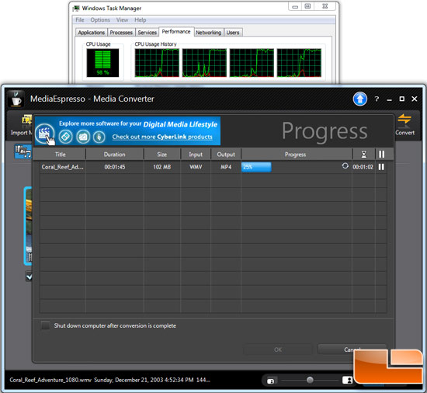Toggle the checkmark below the video thumbnail

(x=29, y=277)
